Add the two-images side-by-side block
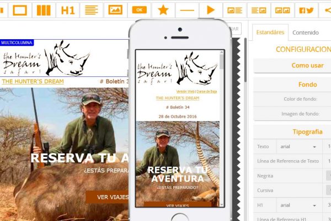331x221 pixels. point(282,10)
